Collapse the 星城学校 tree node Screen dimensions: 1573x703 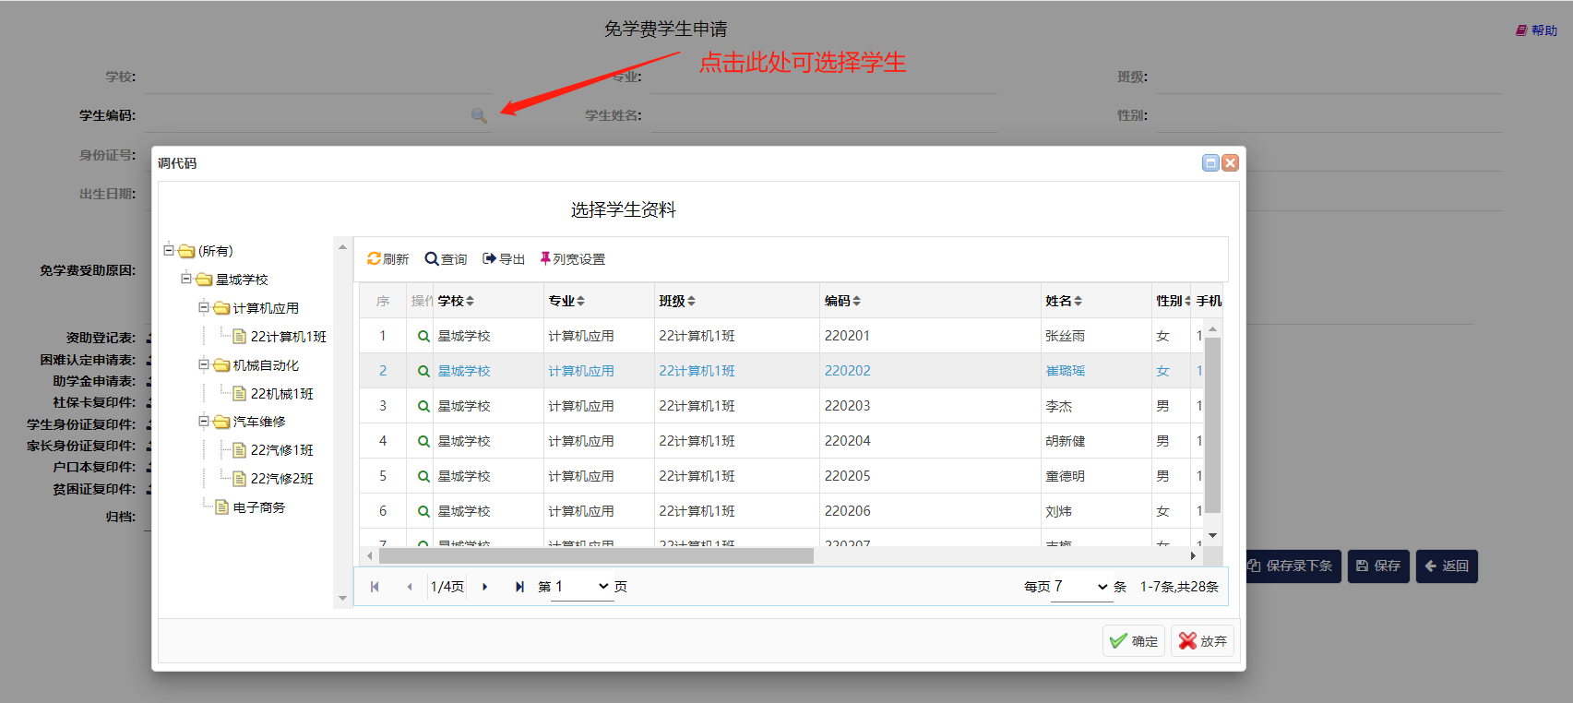pos(186,279)
